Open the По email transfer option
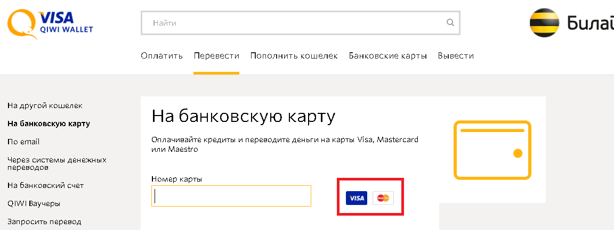614x230 pixels. pos(23,142)
